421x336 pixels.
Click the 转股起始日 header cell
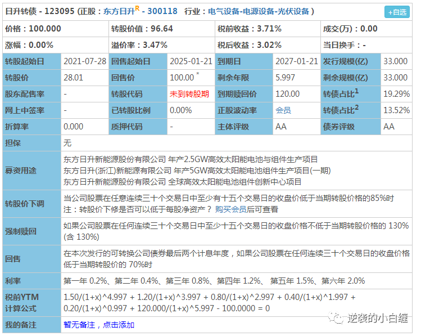(x=31, y=61)
